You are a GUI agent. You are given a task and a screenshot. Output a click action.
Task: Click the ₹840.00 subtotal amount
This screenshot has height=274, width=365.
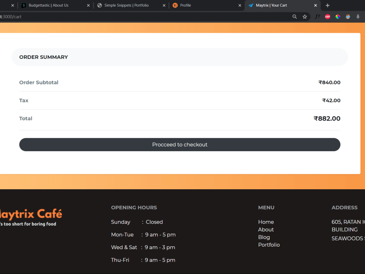pos(329,83)
